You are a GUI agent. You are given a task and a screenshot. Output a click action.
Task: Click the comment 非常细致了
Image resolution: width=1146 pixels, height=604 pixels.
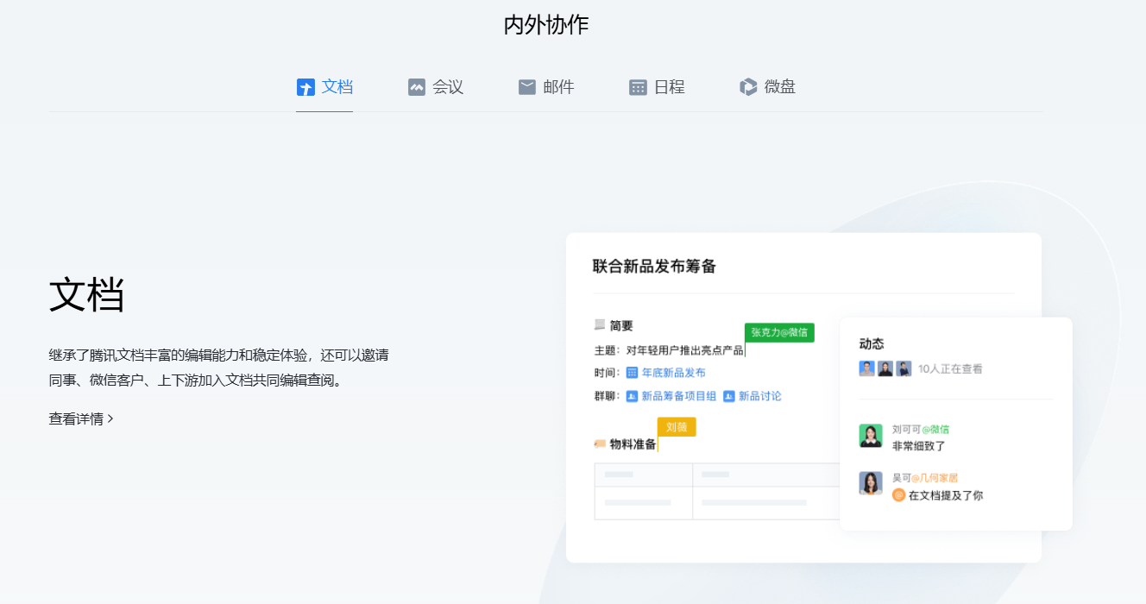point(919,446)
